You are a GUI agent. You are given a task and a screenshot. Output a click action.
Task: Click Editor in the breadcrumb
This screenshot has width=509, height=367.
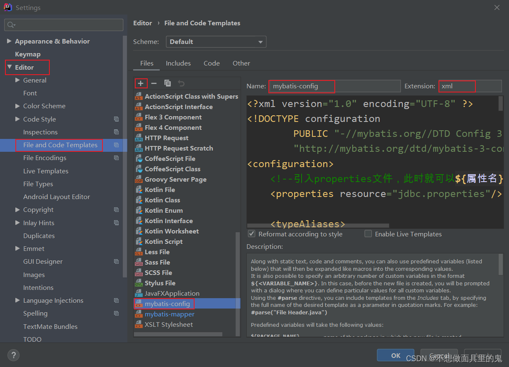click(143, 23)
